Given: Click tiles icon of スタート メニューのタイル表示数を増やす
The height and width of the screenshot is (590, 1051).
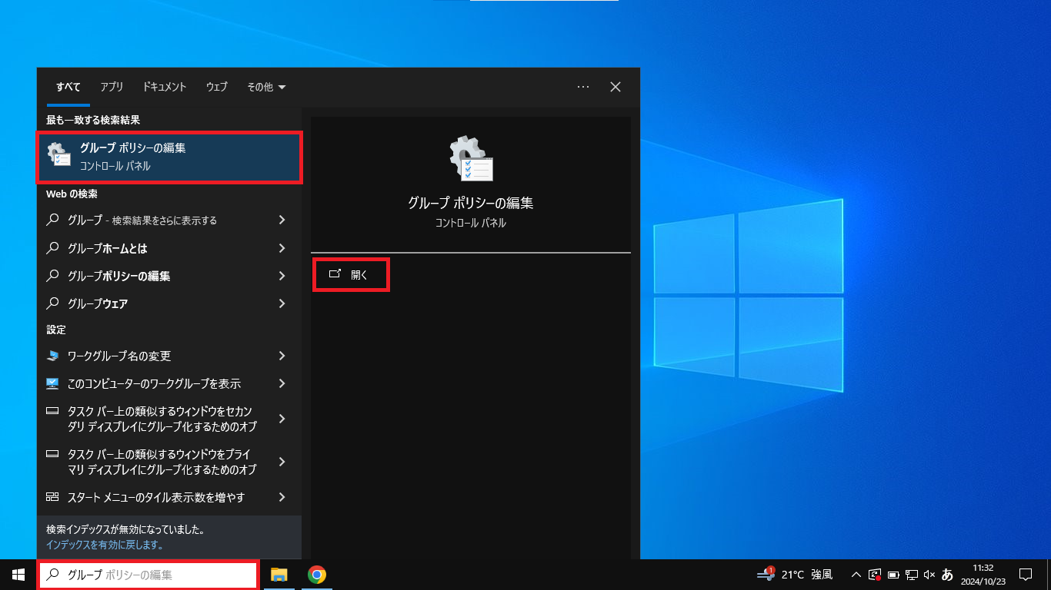Looking at the screenshot, I should coord(52,497).
